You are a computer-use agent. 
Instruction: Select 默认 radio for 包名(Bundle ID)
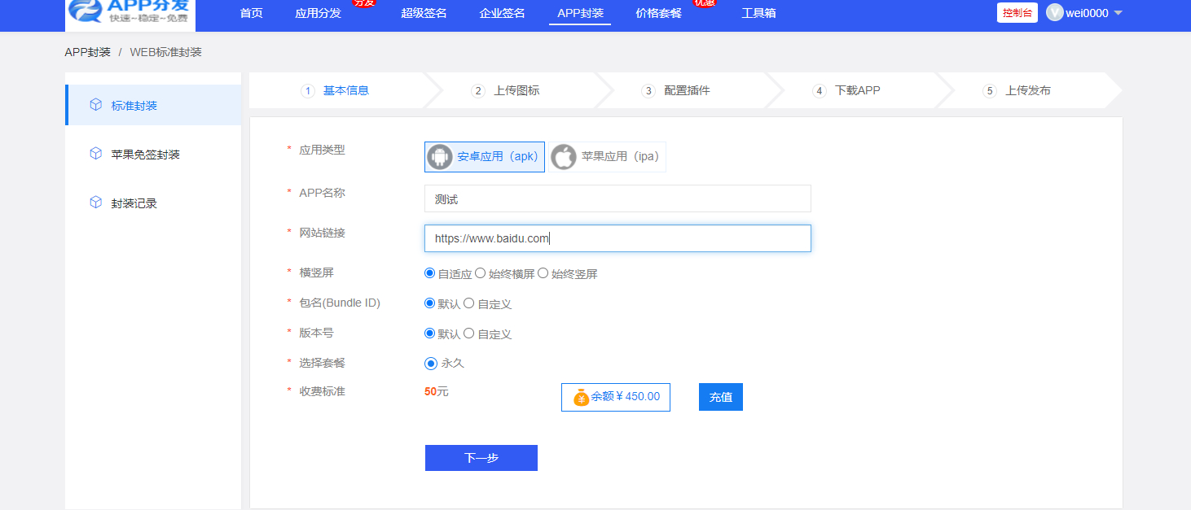coord(429,303)
